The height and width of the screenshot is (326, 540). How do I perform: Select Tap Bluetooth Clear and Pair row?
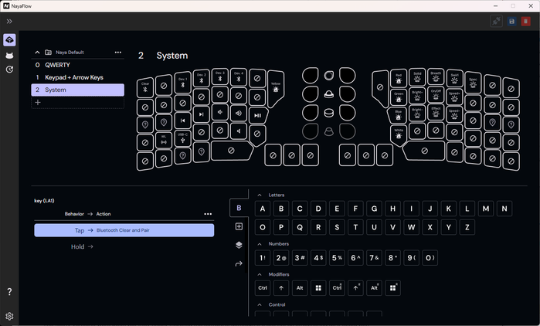click(124, 230)
